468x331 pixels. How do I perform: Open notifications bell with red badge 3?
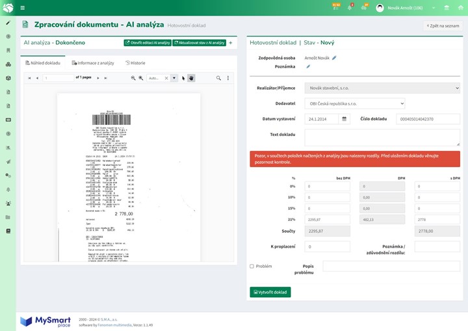[350, 7]
